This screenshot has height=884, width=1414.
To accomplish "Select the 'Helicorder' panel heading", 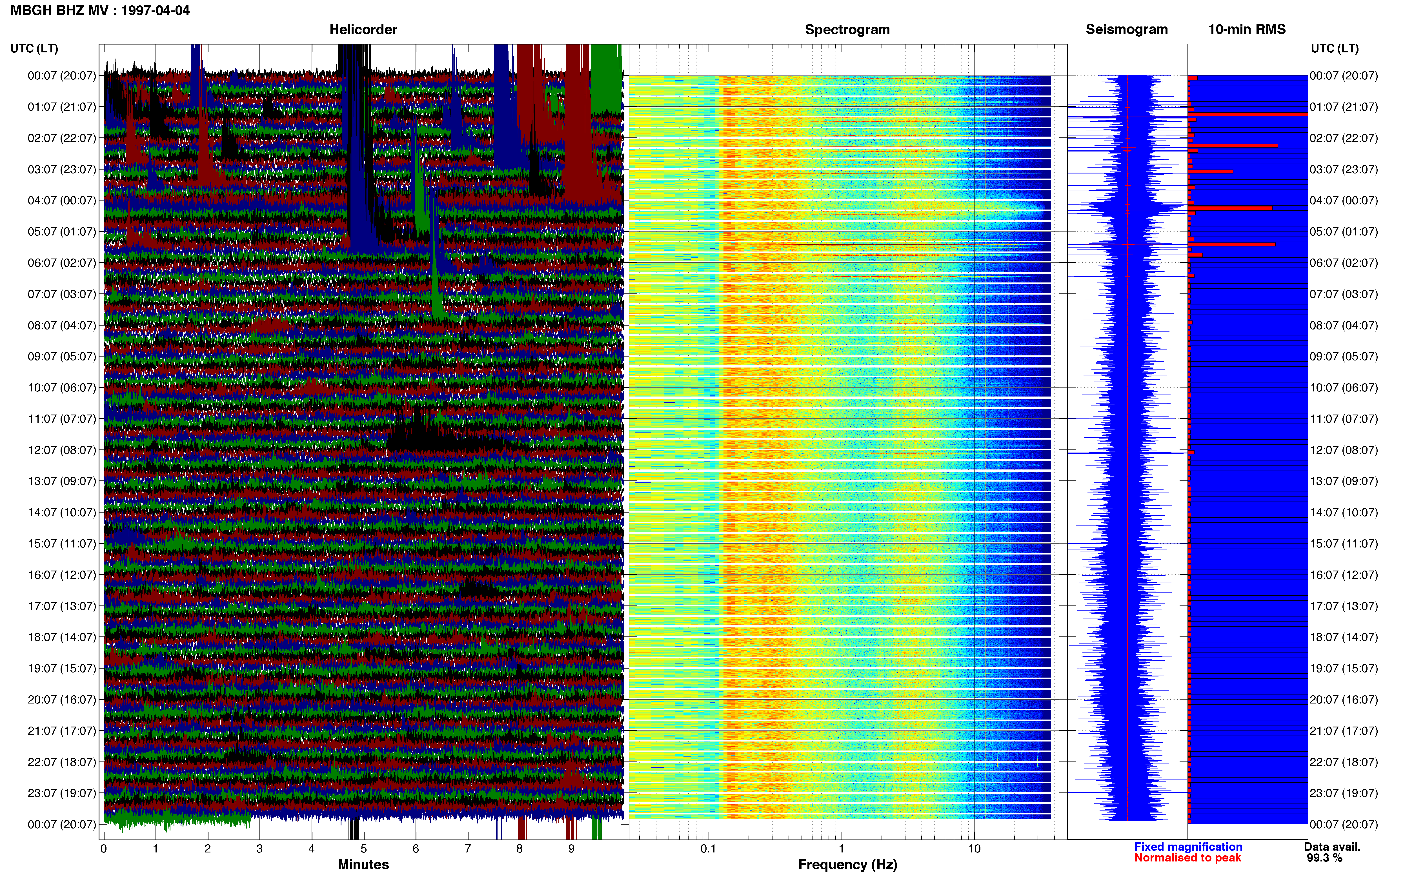I will (363, 29).
